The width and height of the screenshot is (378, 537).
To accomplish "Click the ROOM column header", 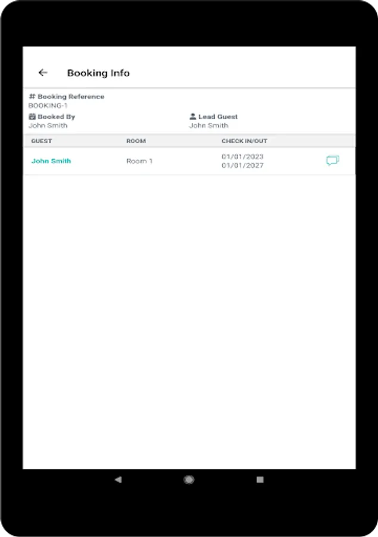I will pyautogui.click(x=136, y=141).
